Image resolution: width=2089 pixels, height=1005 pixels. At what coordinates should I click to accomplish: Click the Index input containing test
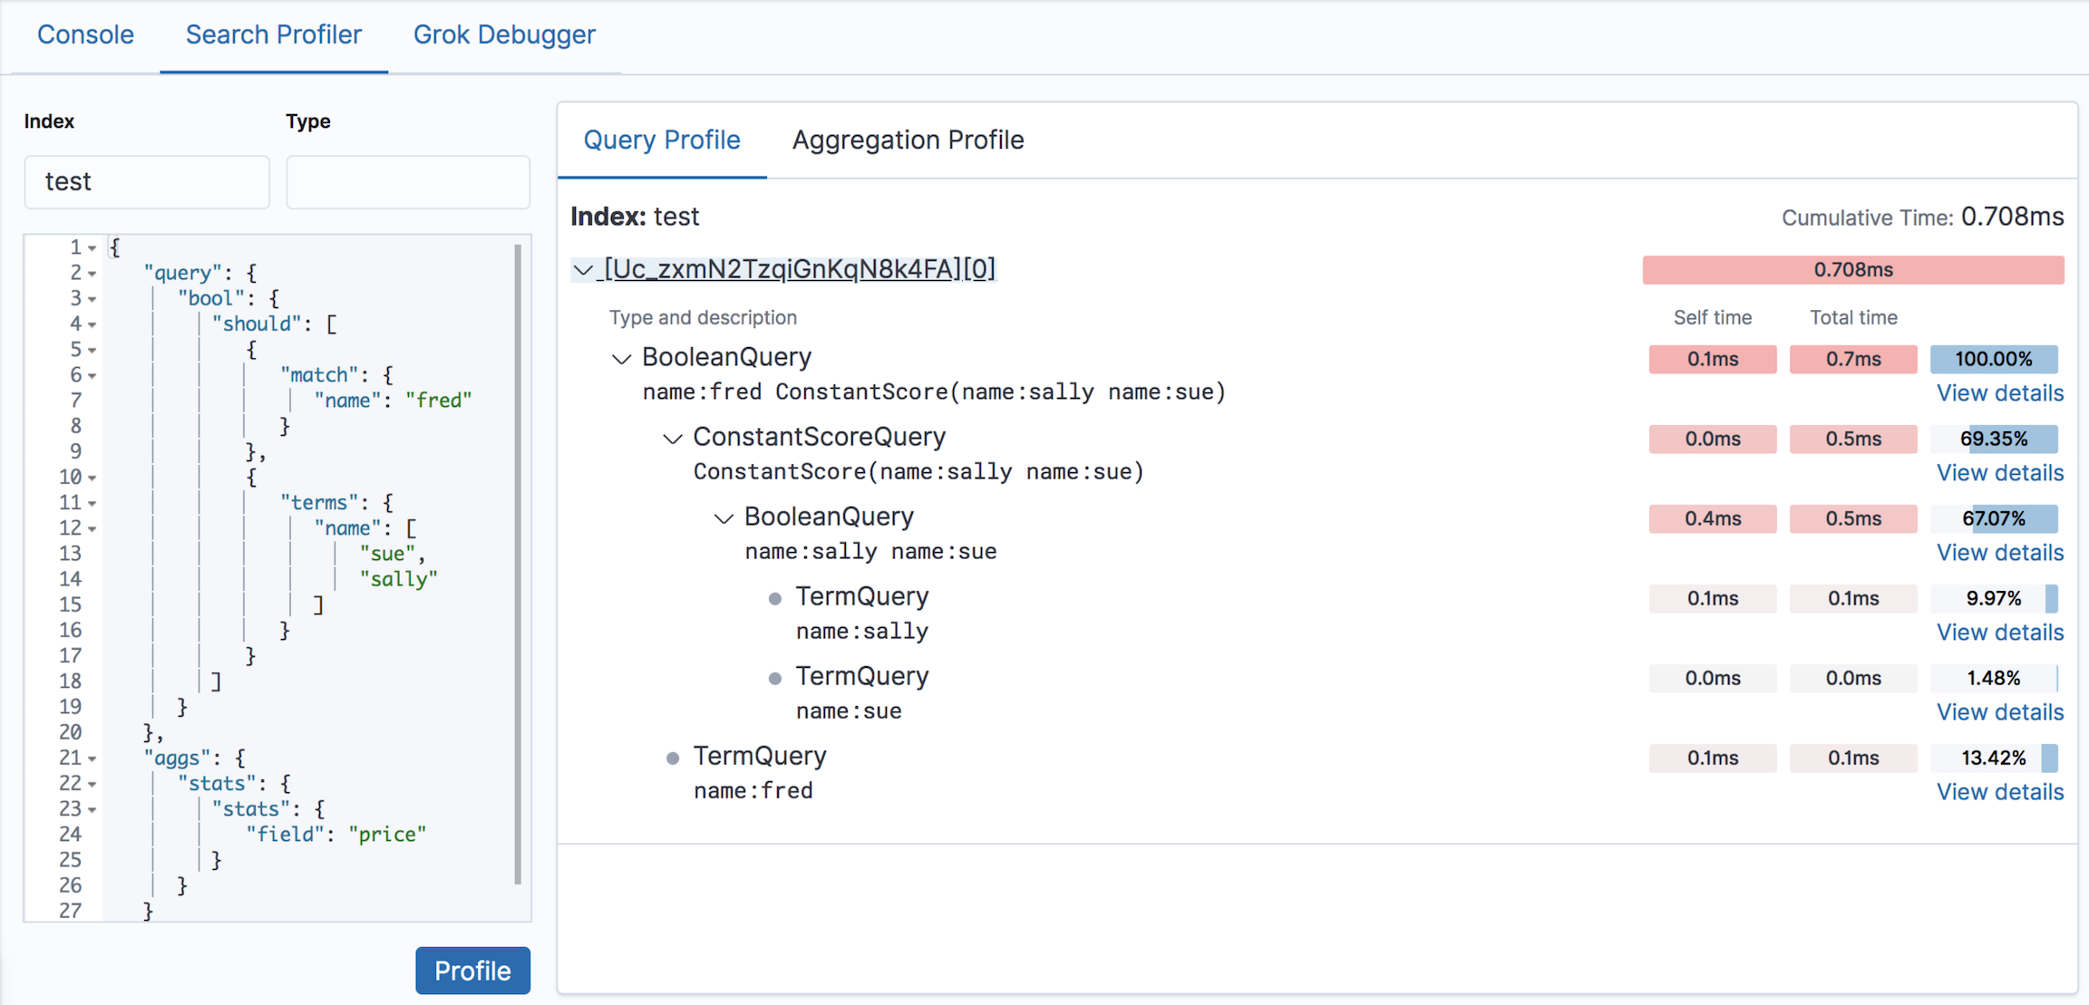point(146,181)
